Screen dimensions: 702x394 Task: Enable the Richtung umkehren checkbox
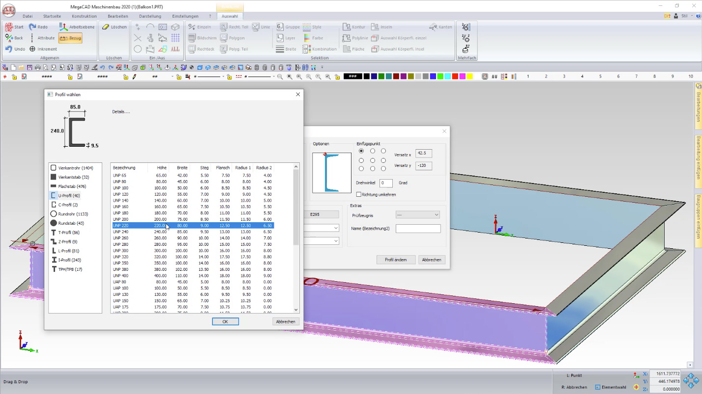[358, 194]
